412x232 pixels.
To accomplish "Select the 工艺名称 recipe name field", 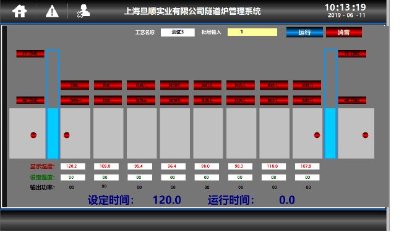I will pos(178,32).
